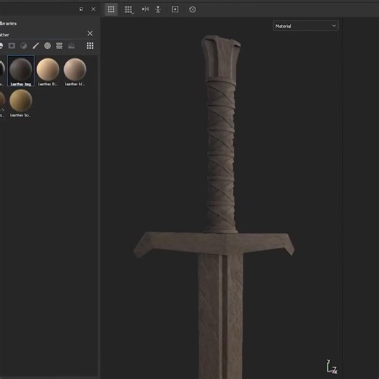Filter assets by the striped texture icon
The height and width of the screenshot is (379, 379).
point(59,46)
